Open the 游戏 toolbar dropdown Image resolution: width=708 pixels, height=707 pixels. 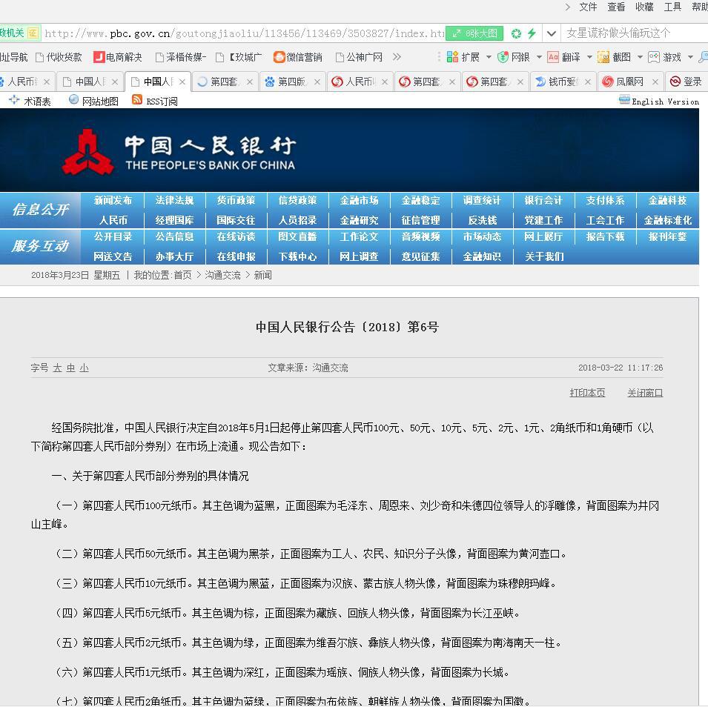pyautogui.click(x=690, y=57)
